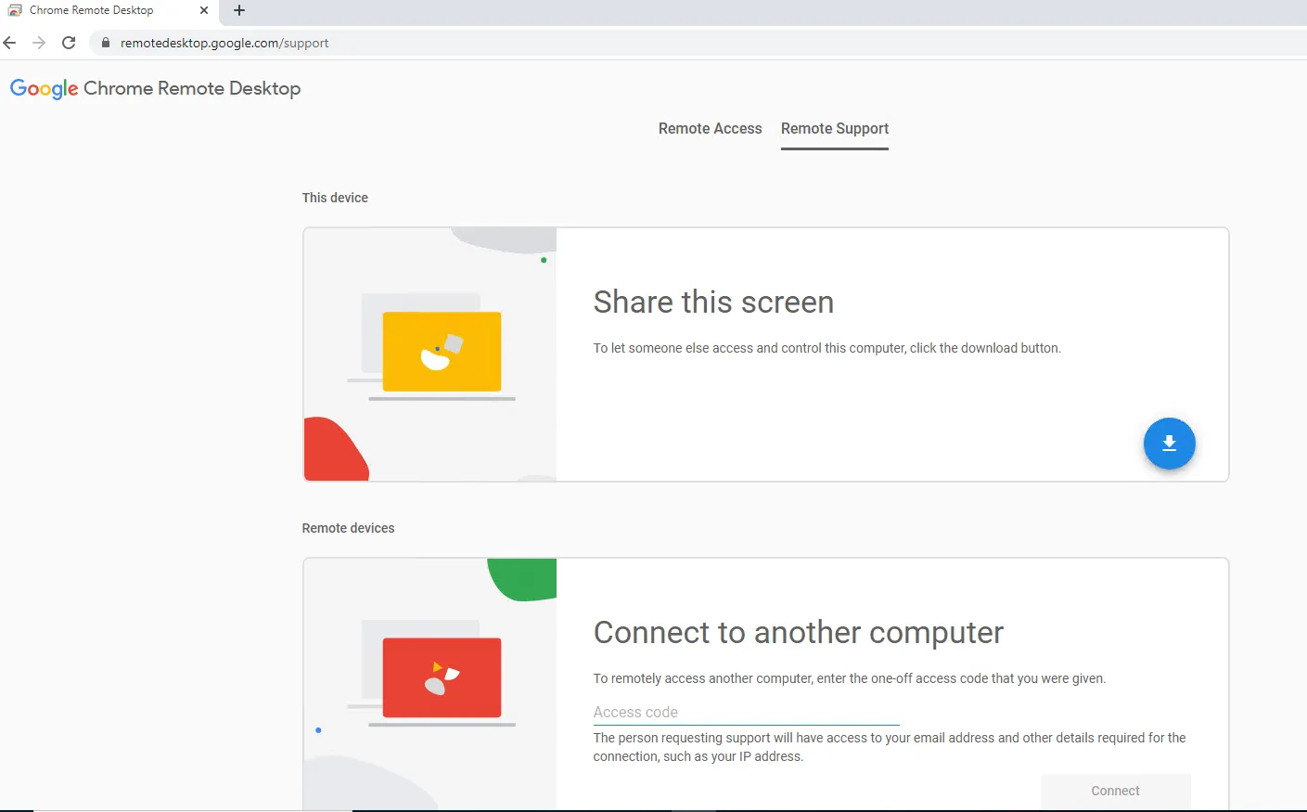Click the Connect to another computer heading
Viewport: 1307px width, 812px height.
(x=799, y=633)
